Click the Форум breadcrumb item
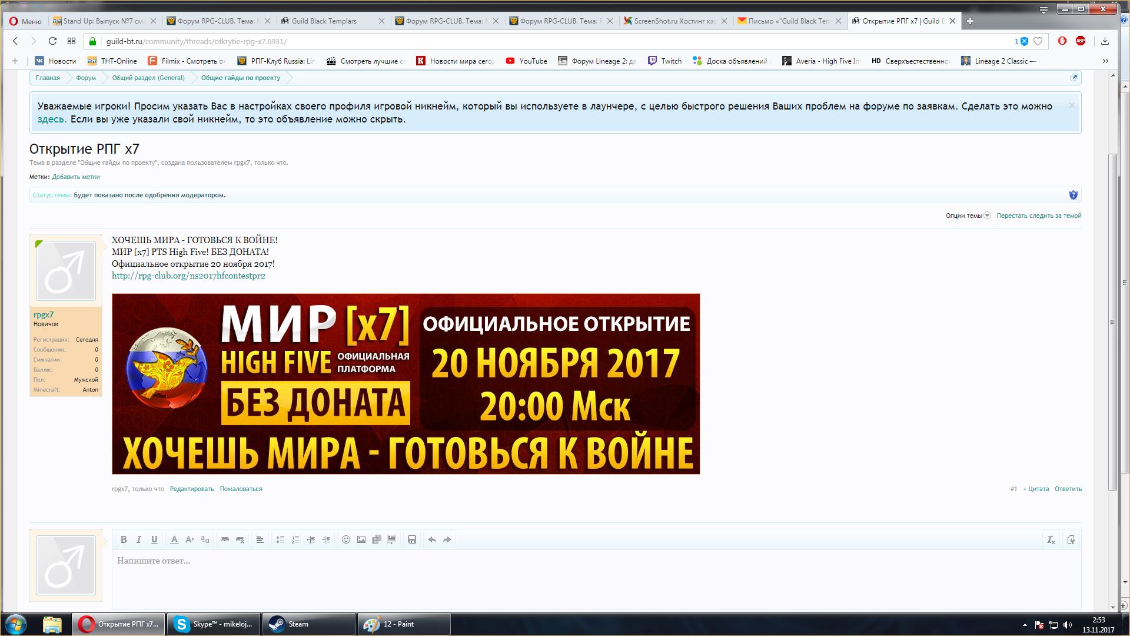 pyautogui.click(x=86, y=78)
